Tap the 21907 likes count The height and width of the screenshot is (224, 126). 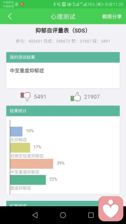click(x=92, y=97)
